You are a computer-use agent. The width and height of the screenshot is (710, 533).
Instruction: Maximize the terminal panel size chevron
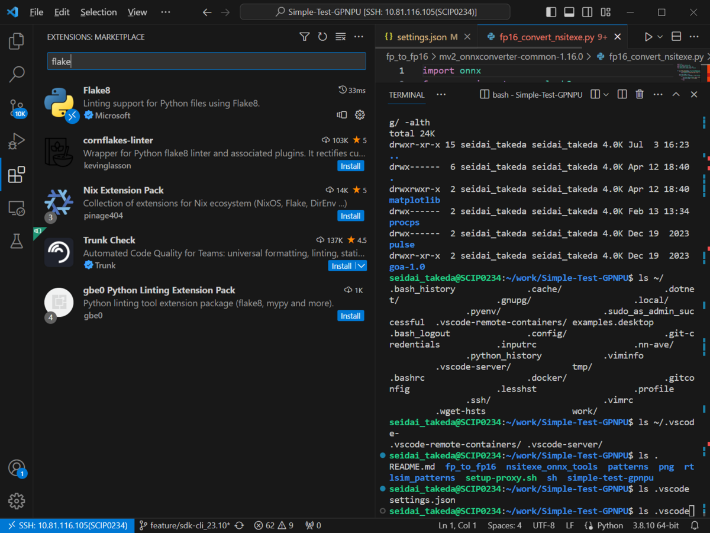tap(676, 94)
